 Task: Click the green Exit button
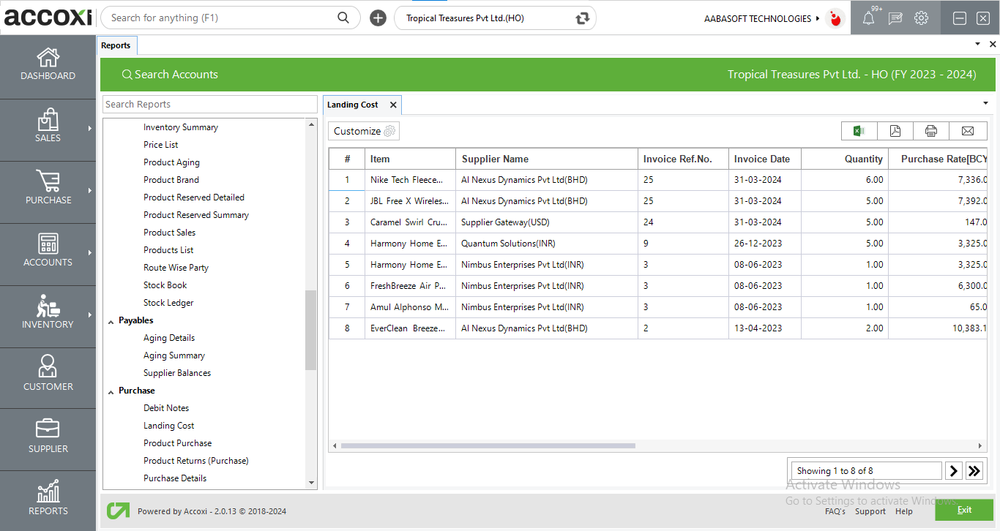click(963, 510)
